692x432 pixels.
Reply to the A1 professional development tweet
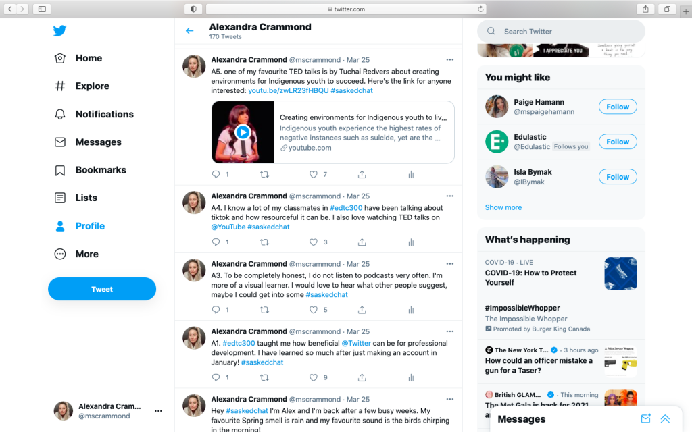click(216, 377)
